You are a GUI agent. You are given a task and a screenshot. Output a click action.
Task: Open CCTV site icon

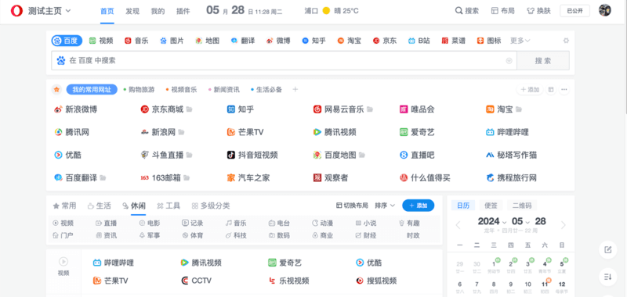(185, 281)
